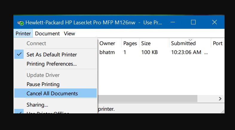This screenshot has height=130, width=235.
Task: Sort by the Pages column header
Action: coord(130,43)
